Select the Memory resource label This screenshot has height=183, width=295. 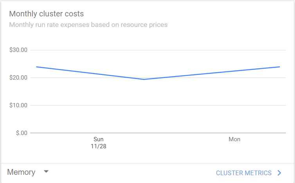pos(21,172)
